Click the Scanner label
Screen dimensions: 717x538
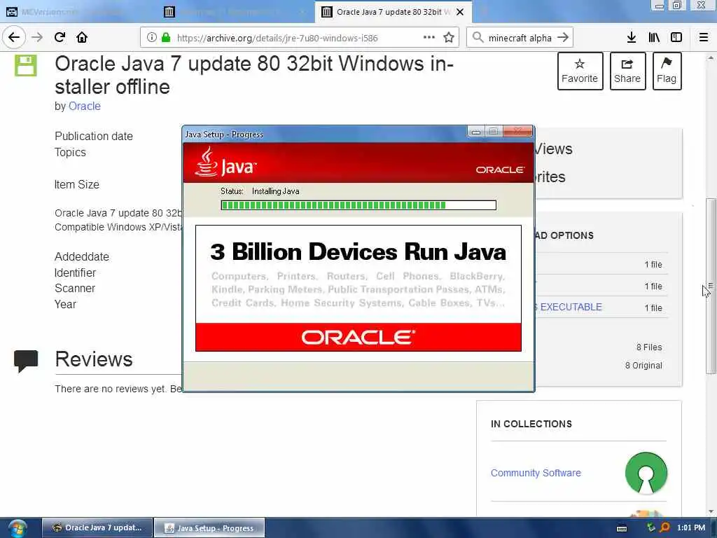tap(75, 288)
